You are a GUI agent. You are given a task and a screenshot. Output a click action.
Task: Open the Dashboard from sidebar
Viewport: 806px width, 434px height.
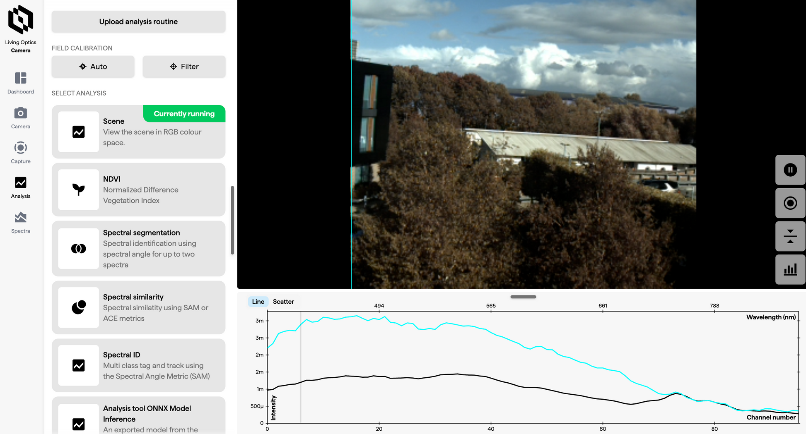(x=21, y=83)
